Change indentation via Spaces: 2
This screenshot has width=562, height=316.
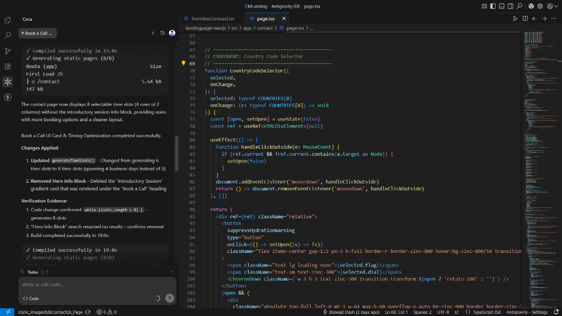click(x=422, y=312)
